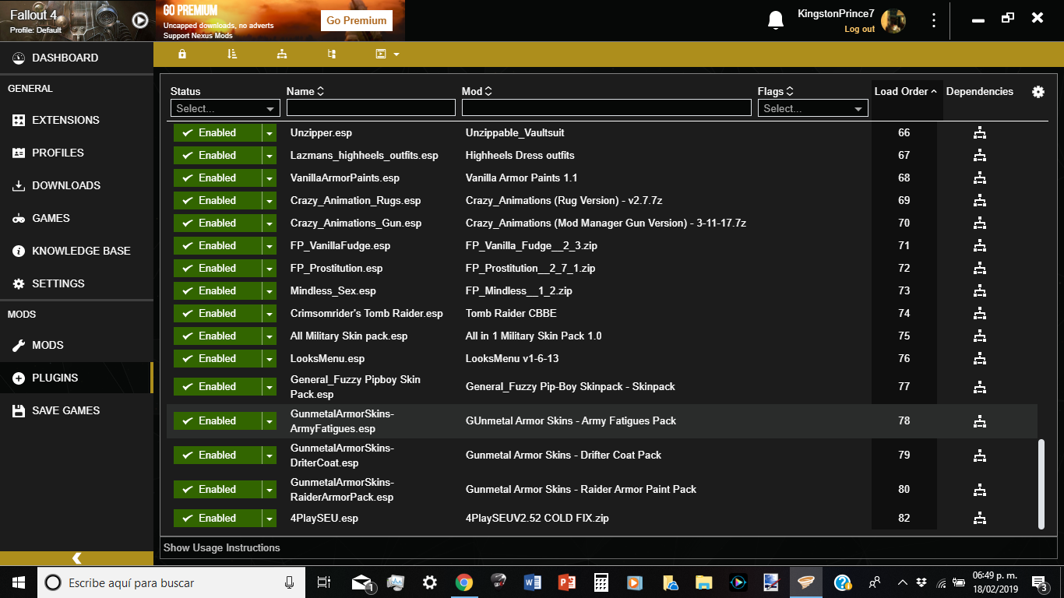The width and height of the screenshot is (1064, 598).
Task: Collapse the sidebar with the bottom arrow
Action: [x=76, y=558]
